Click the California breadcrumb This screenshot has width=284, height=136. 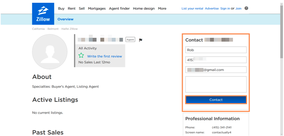pos(39,29)
